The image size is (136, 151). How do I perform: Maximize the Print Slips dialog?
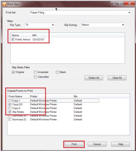120,4
